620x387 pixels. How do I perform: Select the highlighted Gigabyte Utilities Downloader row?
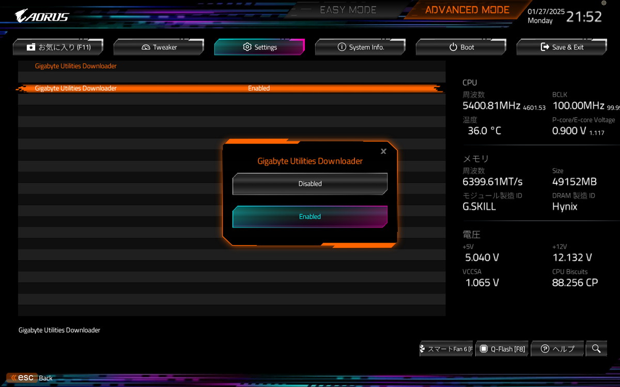231,88
